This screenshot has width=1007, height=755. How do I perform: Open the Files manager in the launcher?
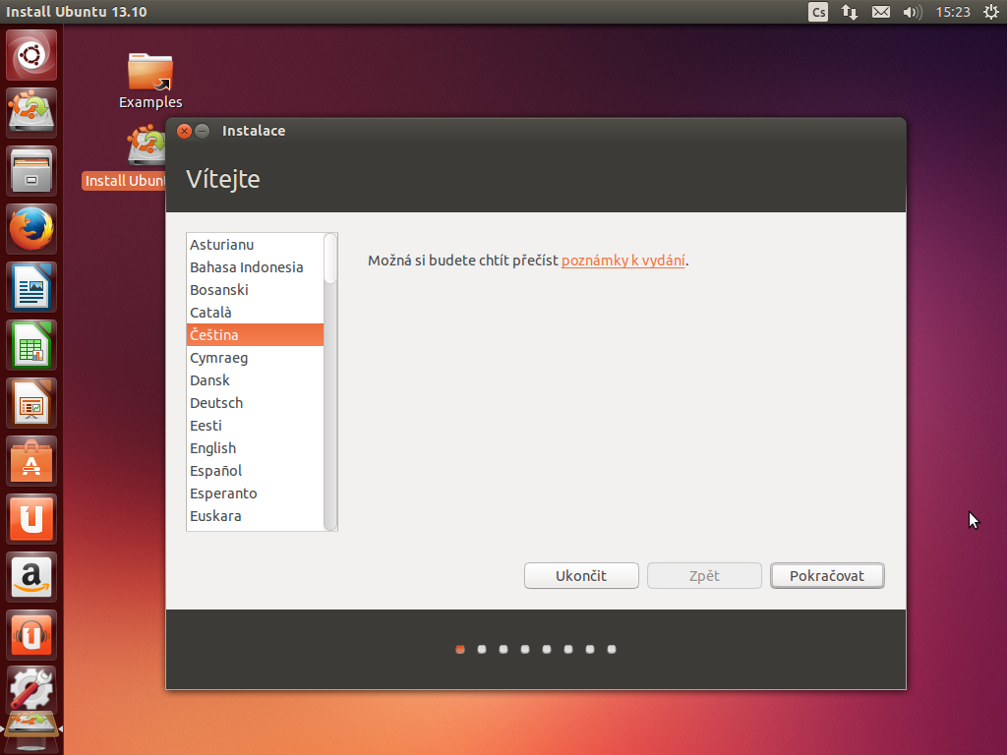pos(30,171)
